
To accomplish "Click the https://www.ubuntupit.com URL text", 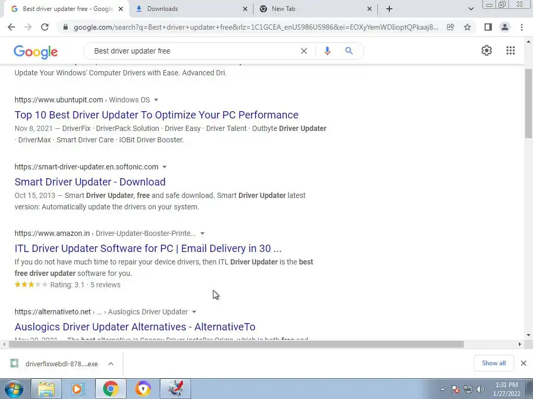I will tap(58, 100).
